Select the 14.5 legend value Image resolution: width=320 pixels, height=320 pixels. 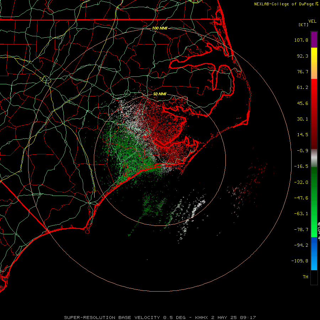(x=303, y=135)
